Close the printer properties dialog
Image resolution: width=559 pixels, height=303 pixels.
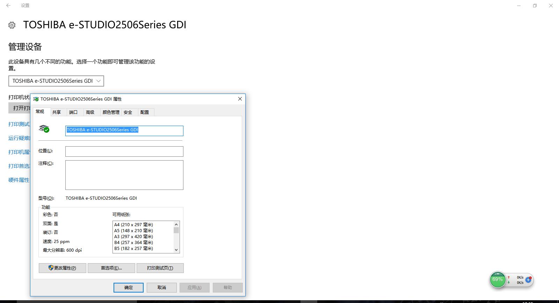tap(240, 99)
